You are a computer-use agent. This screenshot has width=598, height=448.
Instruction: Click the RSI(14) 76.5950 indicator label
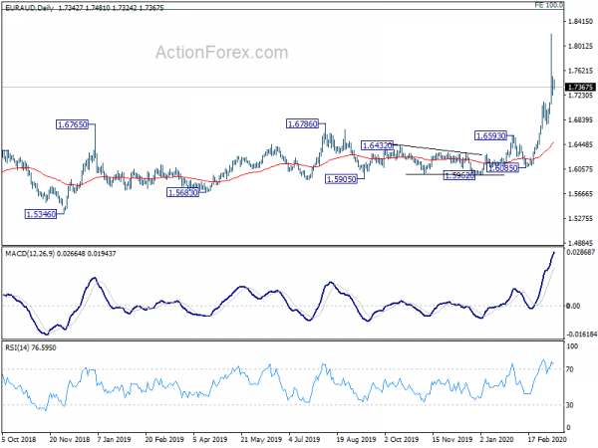pos(31,347)
